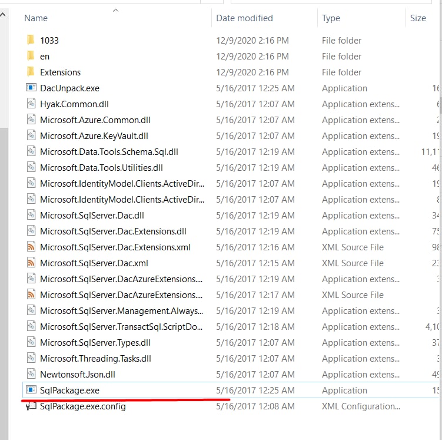Select the Microsoft.SqlServer.TransactSql.ScriptDo... icon
This screenshot has height=440, width=442.
31,326
